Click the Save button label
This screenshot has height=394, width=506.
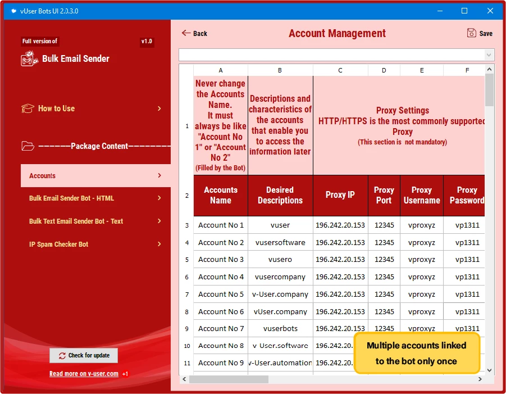point(486,34)
